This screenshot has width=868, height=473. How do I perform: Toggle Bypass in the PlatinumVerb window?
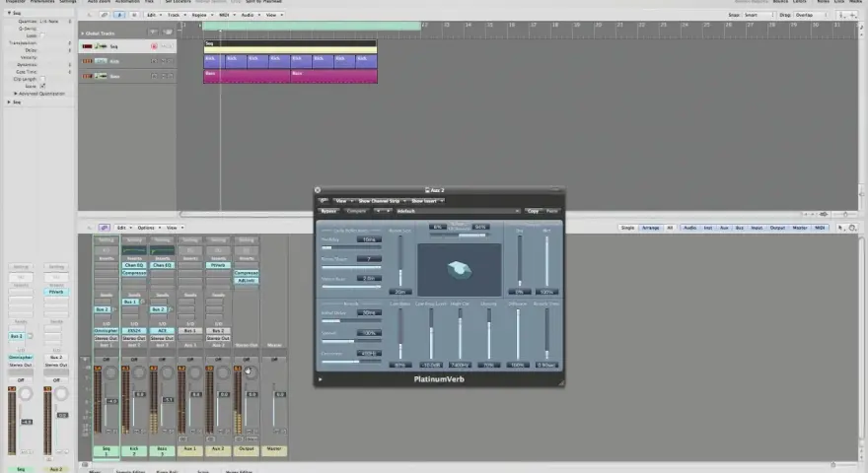coord(328,211)
